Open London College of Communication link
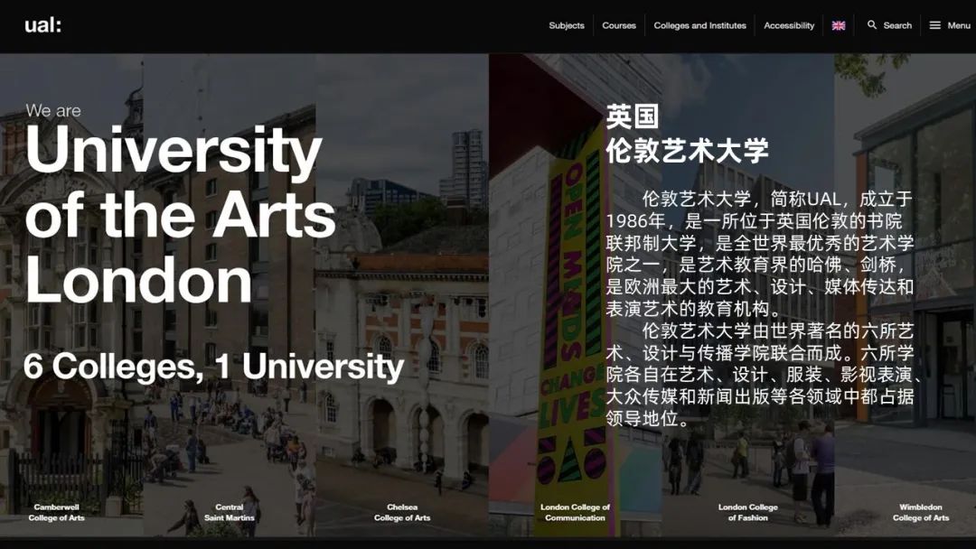The image size is (976, 549). pos(575,512)
